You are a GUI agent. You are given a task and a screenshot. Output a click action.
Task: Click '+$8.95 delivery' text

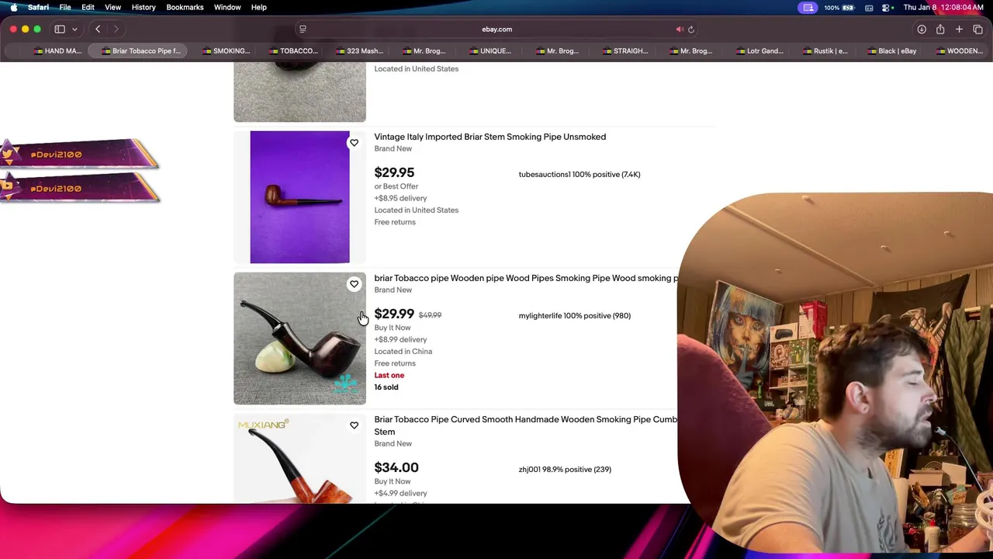click(x=400, y=199)
